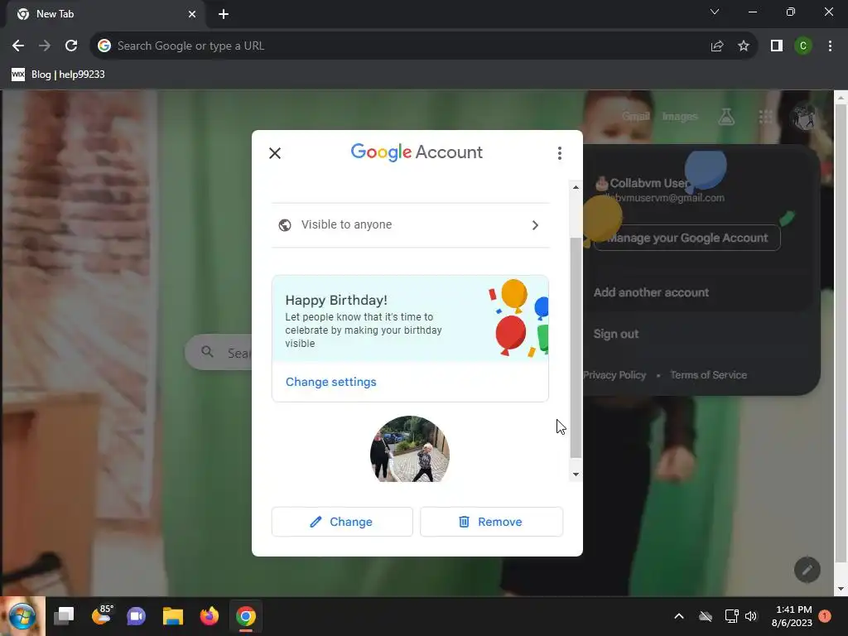Show hidden system tray icons

679,616
